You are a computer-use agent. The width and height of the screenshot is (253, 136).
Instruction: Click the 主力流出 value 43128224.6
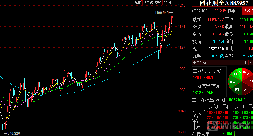203,93
